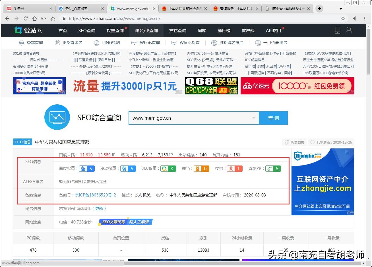372x267 pixels.
Task: Reload the page with refresh icon
Action: click(26, 18)
